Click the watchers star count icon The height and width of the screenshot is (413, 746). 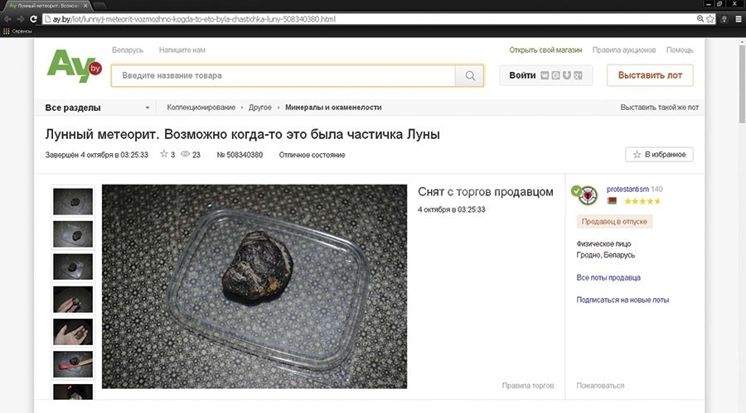(164, 154)
